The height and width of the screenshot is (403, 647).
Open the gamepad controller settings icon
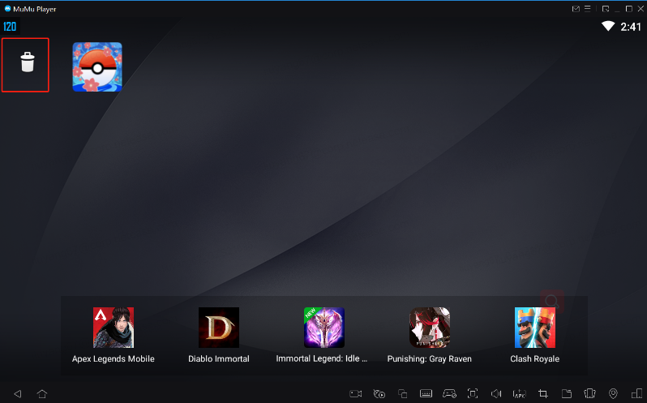point(449,393)
